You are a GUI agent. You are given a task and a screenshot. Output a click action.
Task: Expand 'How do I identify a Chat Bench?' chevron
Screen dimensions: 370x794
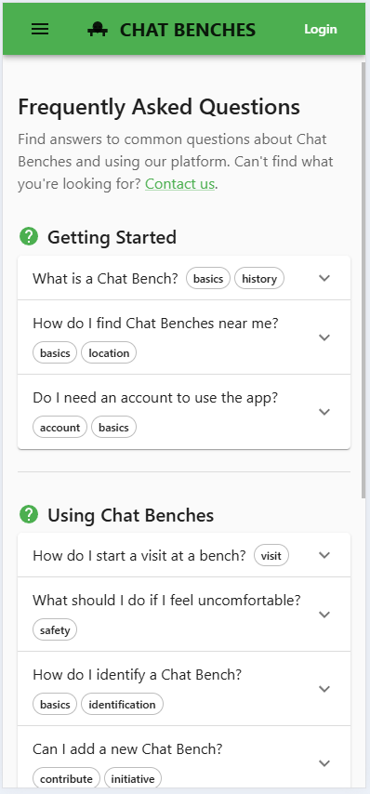tap(324, 689)
